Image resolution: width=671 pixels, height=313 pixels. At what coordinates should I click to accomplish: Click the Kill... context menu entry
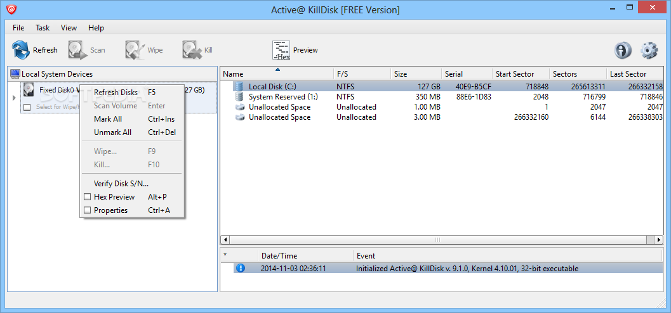point(132,164)
